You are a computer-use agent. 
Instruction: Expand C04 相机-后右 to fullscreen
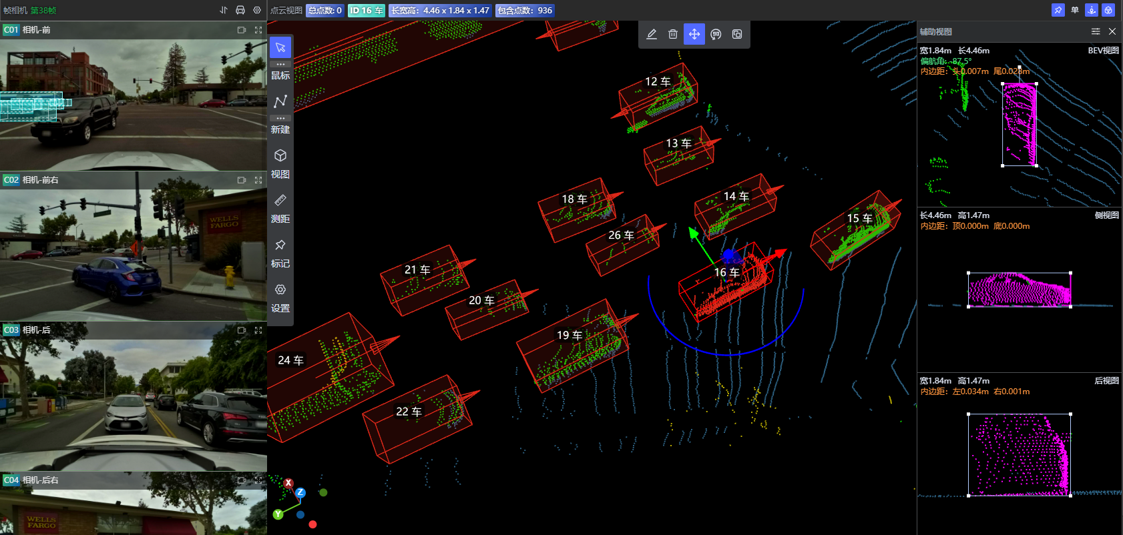258,480
